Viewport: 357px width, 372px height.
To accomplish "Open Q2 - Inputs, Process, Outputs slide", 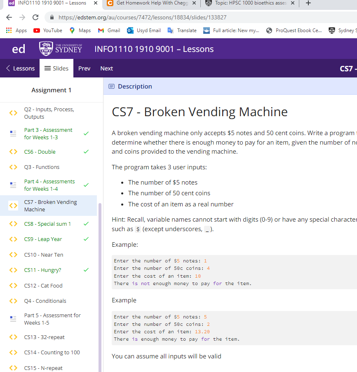I will (x=48, y=113).
